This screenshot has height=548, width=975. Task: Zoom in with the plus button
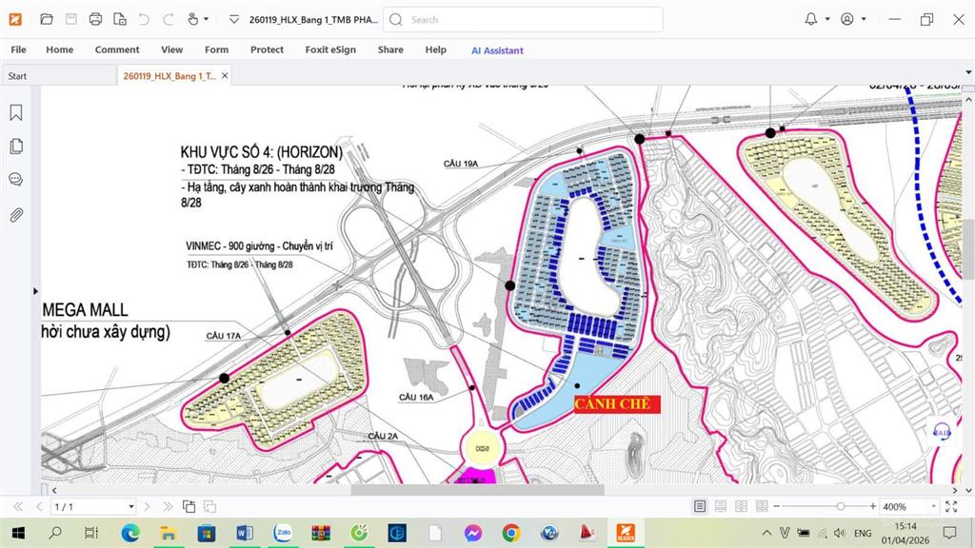(873, 506)
